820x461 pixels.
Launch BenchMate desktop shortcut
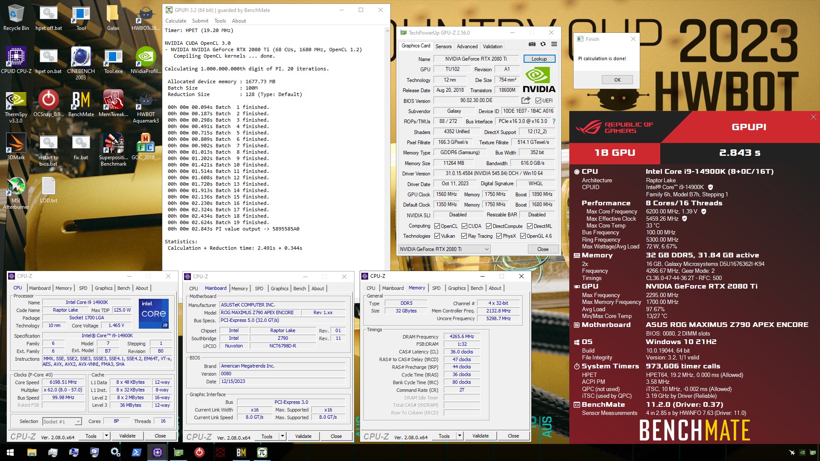(x=81, y=104)
